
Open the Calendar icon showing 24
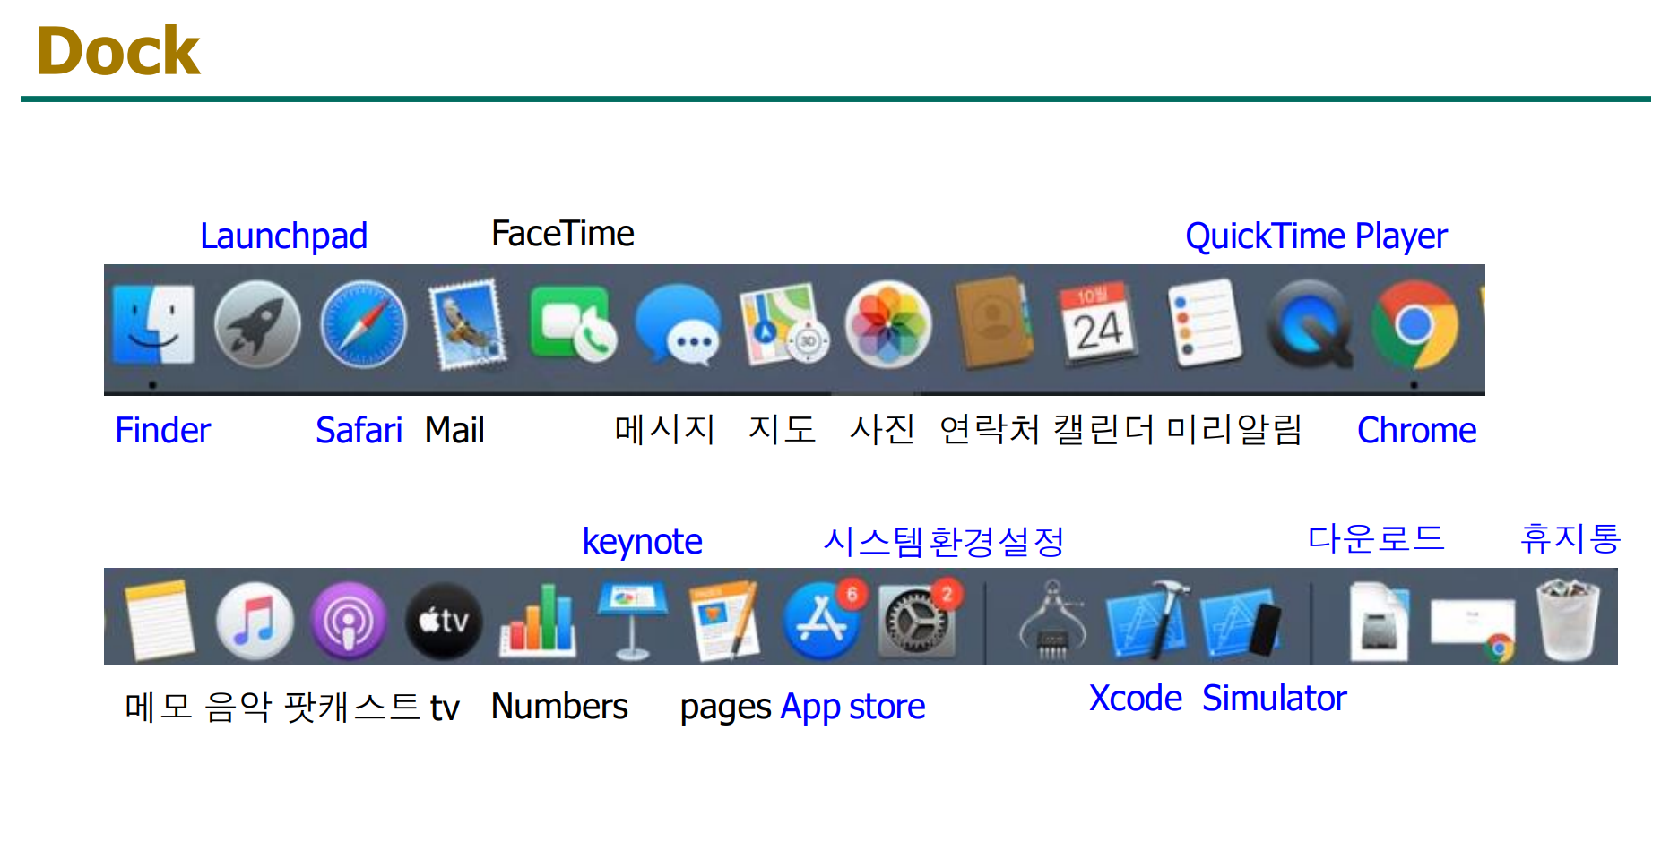click(1098, 324)
